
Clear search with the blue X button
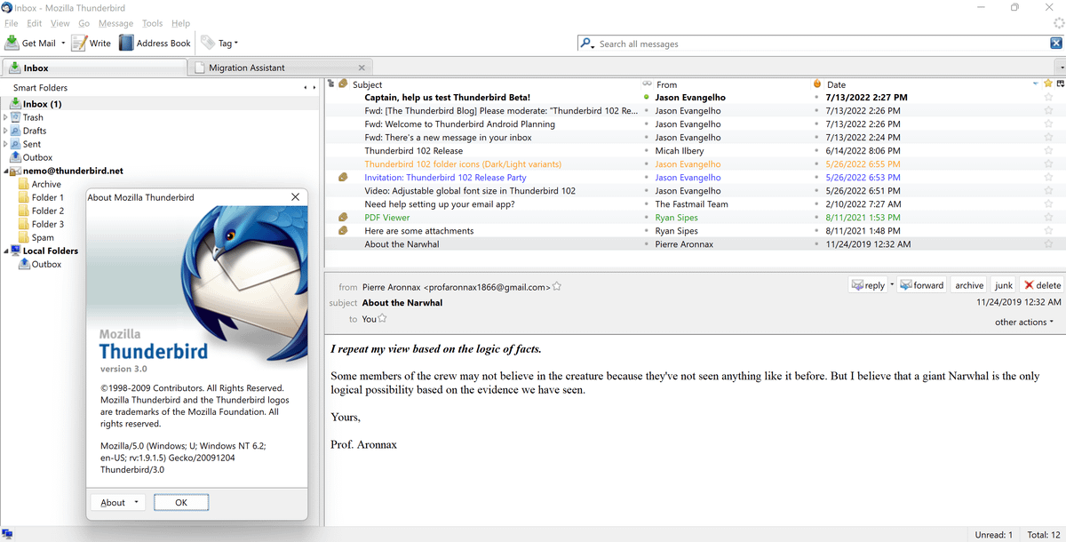pyautogui.click(x=1056, y=44)
